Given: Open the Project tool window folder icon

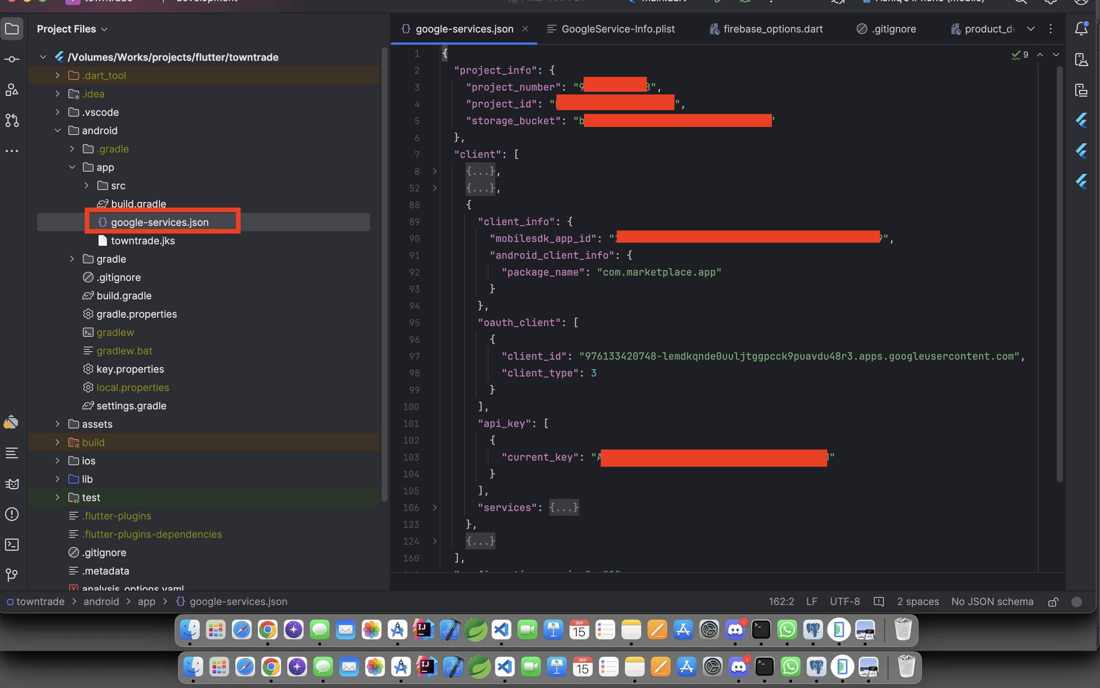Looking at the screenshot, I should point(12,29).
